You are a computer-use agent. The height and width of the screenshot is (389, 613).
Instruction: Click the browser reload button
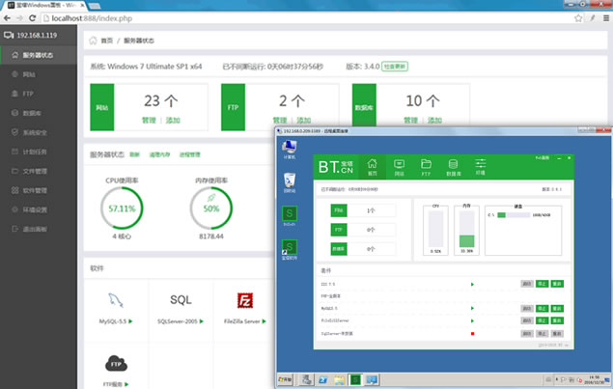(x=33, y=18)
